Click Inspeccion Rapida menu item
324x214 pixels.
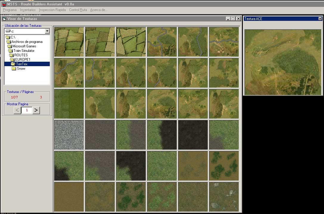(52, 10)
